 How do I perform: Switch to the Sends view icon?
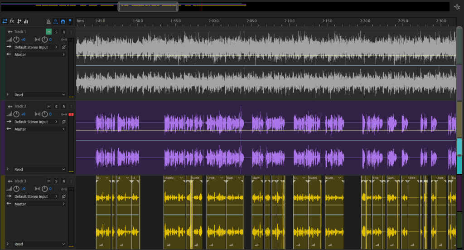point(19,21)
